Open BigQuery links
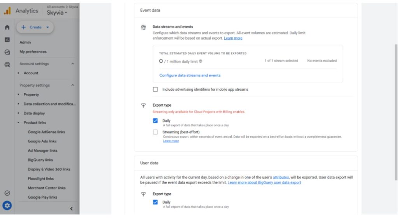Image resolution: width=398 pixels, height=224 pixels. pyautogui.click(x=40, y=160)
